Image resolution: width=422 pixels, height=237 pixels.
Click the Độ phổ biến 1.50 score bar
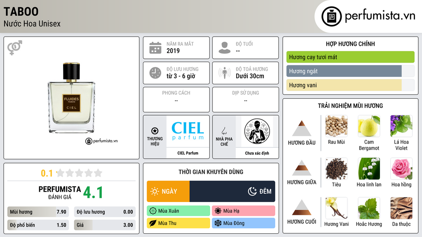point(38,225)
